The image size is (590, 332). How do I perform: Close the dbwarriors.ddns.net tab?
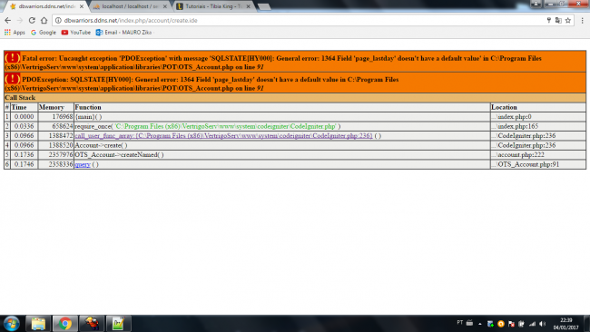(x=82, y=6)
